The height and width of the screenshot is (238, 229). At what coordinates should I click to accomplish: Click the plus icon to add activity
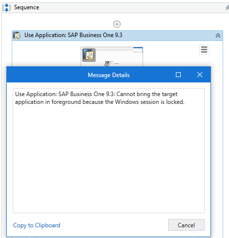117,24
